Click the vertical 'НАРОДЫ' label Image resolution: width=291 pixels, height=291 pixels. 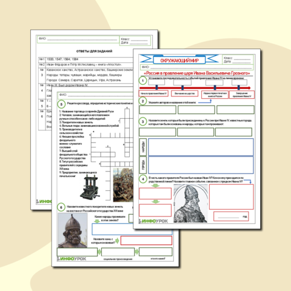pyautogui.click(x=143, y=147)
